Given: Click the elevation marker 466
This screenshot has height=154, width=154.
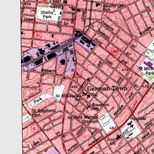Looking at the screenshot, I should pyautogui.click(x=74, y=87).
